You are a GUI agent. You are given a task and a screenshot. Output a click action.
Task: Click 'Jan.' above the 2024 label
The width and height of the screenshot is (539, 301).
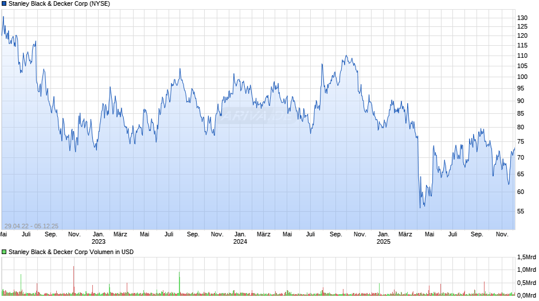coord(240,235)
